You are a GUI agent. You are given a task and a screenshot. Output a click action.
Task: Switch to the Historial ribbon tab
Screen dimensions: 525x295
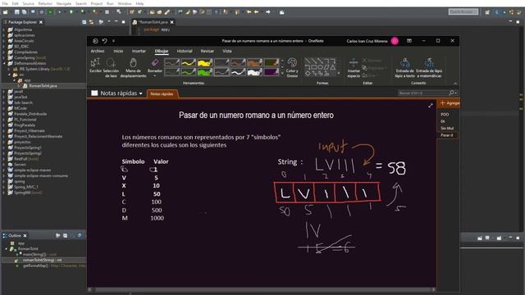click(x=185, y=51)
